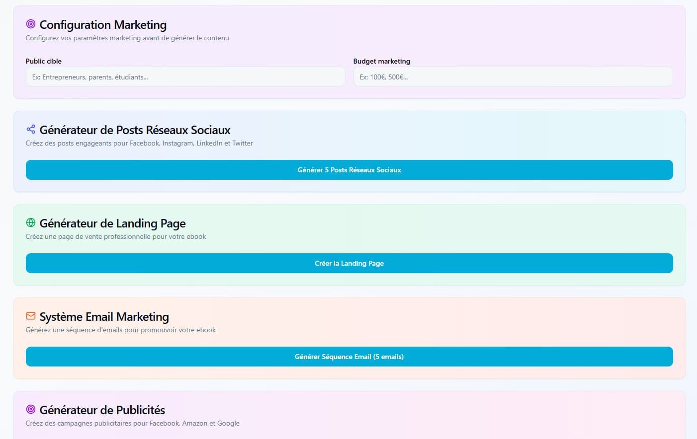Screen dimensions: 697x439
Task: Click Générer 5 Posts Réseaux Sociaux button
Action: tap(349, 170)
